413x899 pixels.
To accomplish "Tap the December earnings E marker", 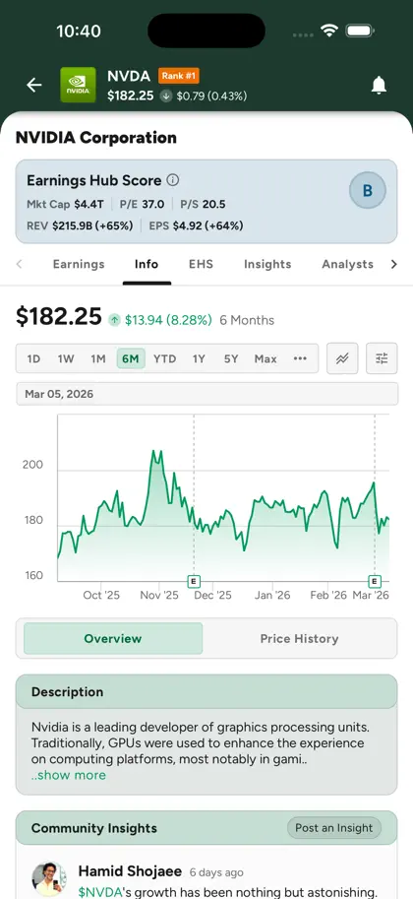I will tap(194, 581).
